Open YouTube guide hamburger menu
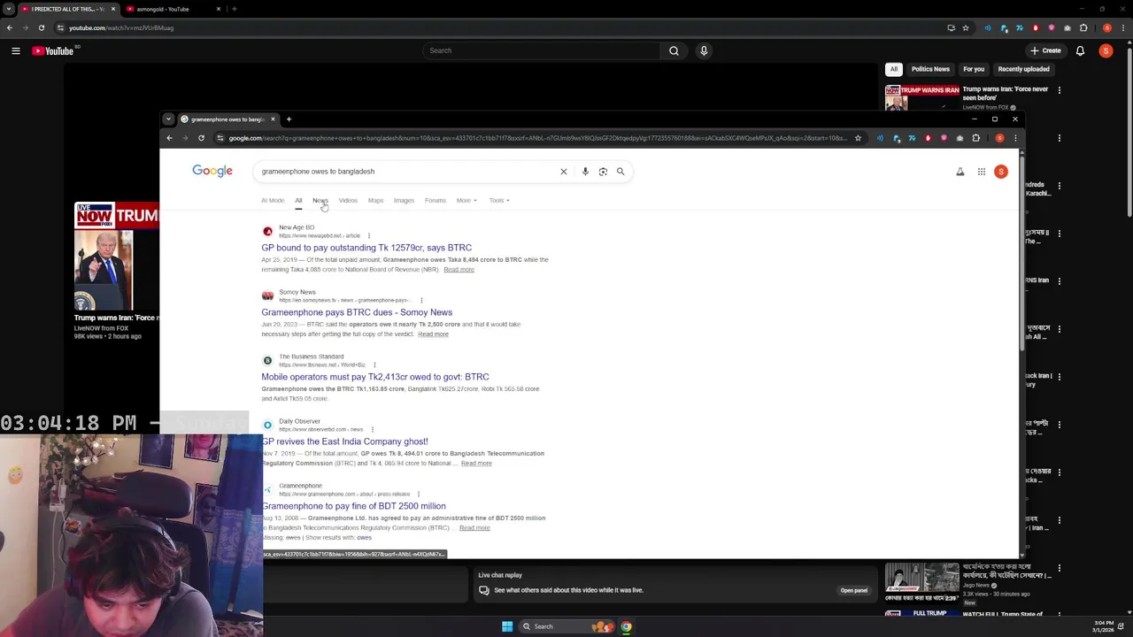Viewport: 1133px width, 637px height. click(x=16, y=51)
